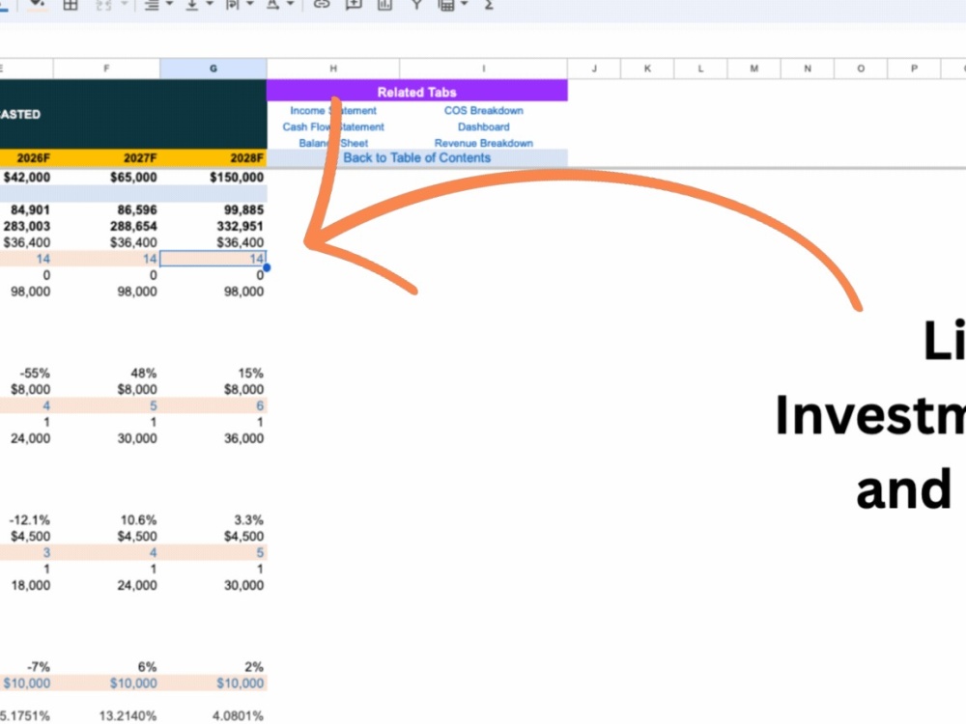The height and width of the screenshot is (724, 966).
Task: Click the 2026F year header cell
Action: [26, 158]
